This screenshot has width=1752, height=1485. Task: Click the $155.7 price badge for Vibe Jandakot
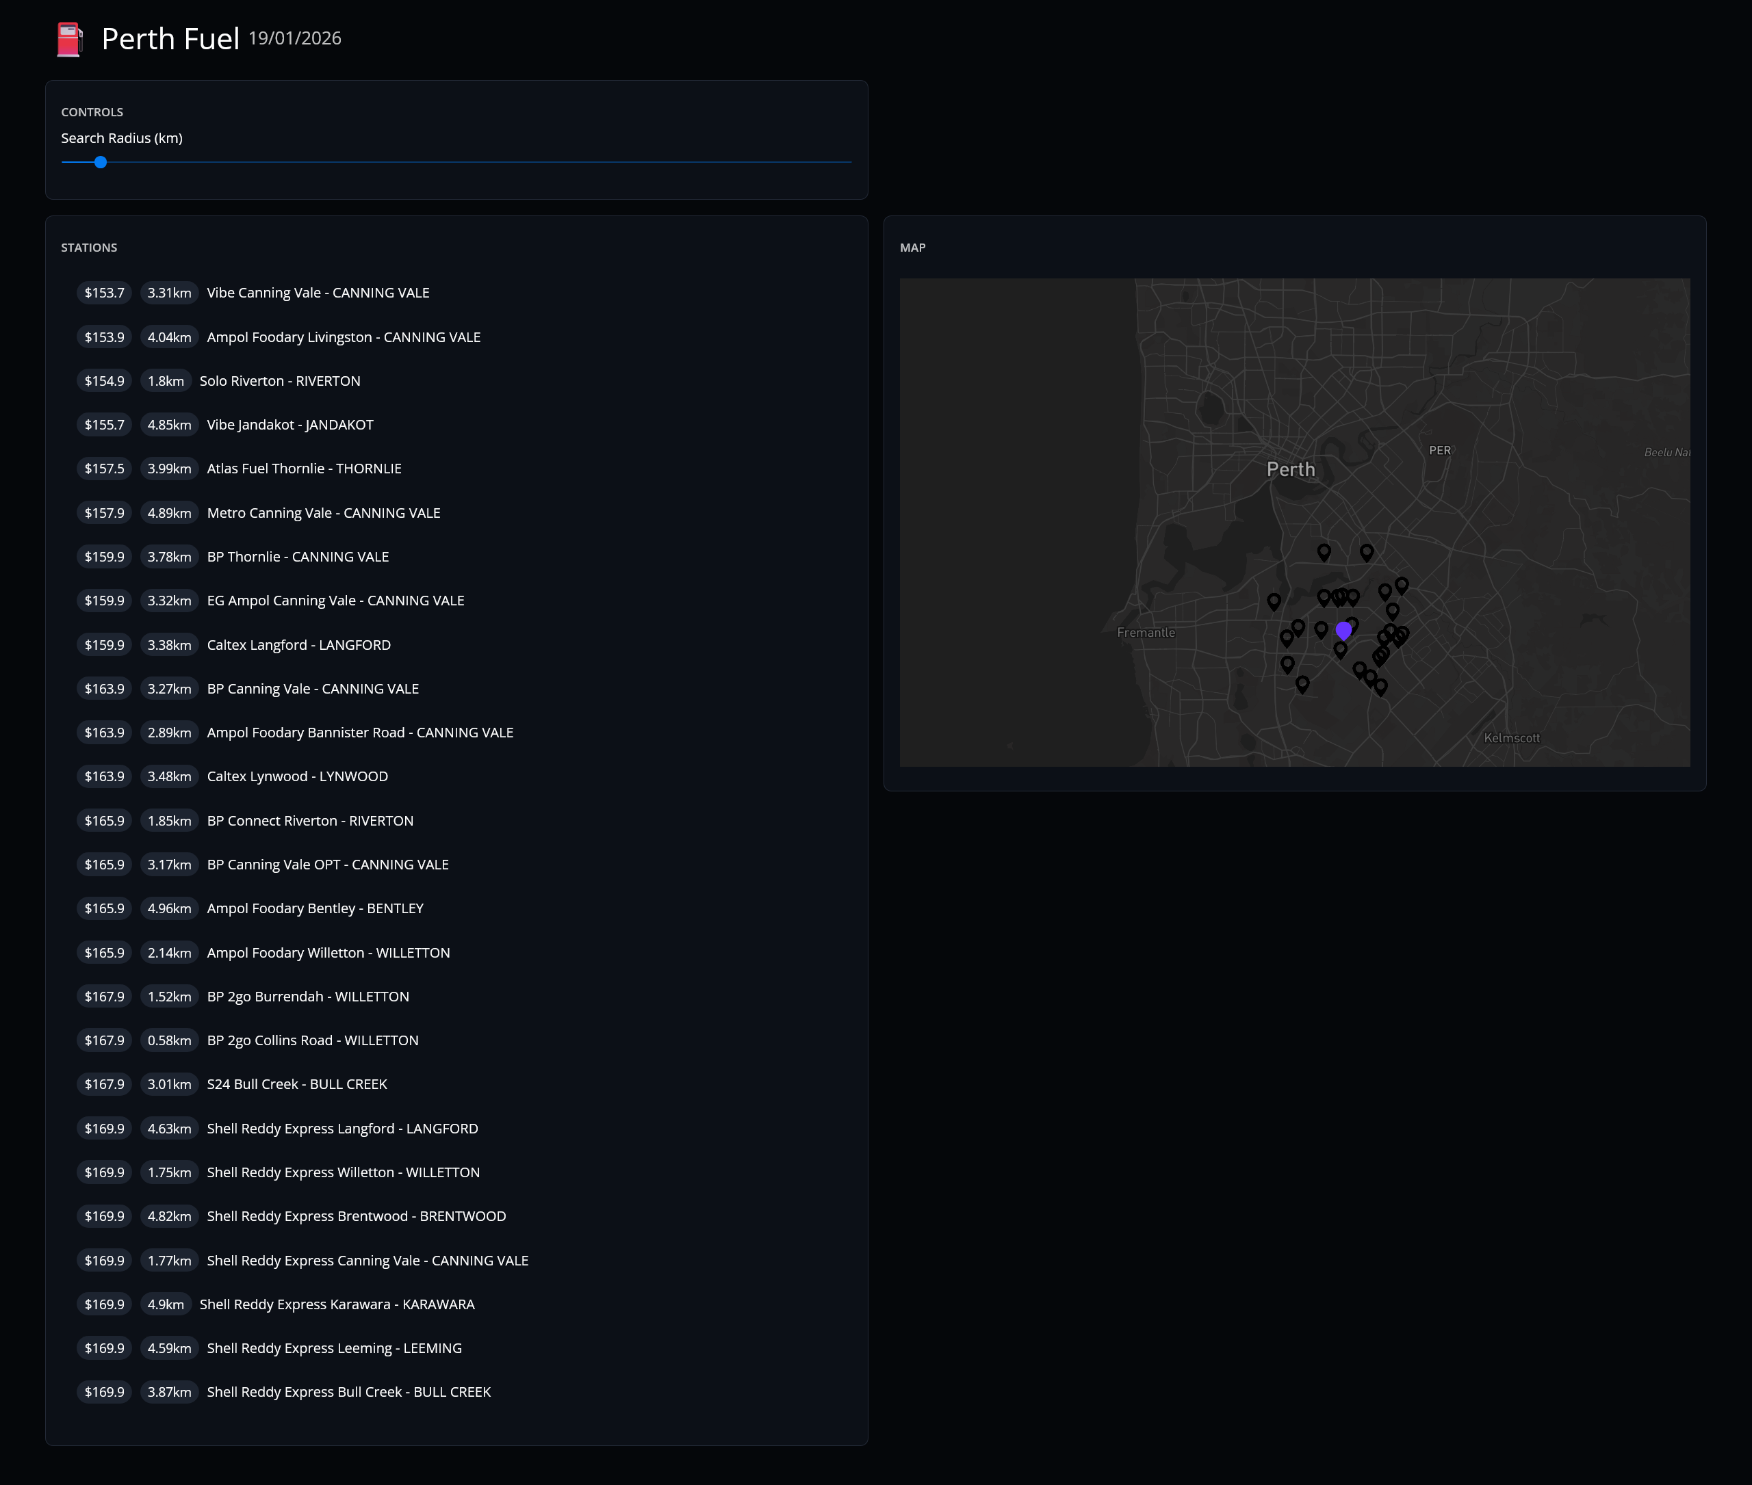(x=105, y=424)
